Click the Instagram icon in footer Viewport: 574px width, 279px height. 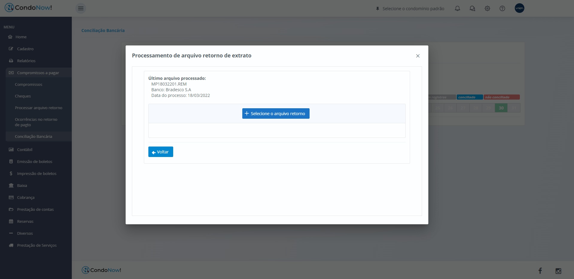tap(558, 271)
